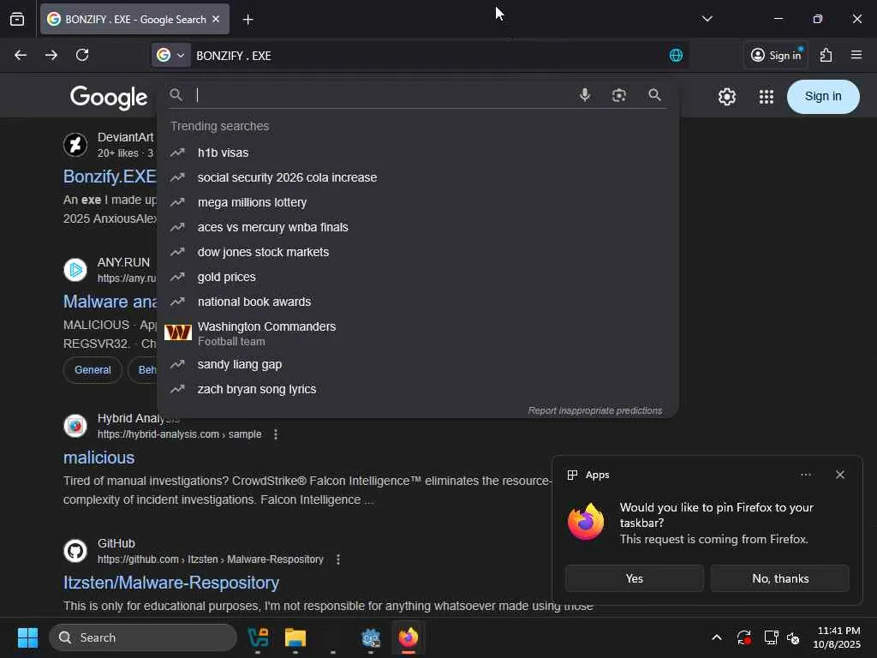Go forward one page
The image size is (877, 658).
tap(51, 55)
